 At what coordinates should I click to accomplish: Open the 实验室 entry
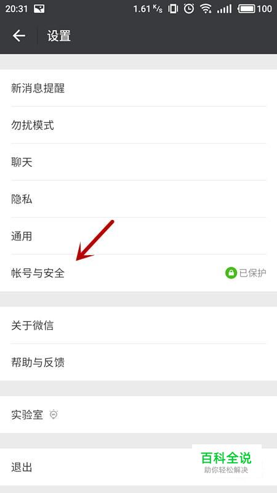click(x=138, y=415)
